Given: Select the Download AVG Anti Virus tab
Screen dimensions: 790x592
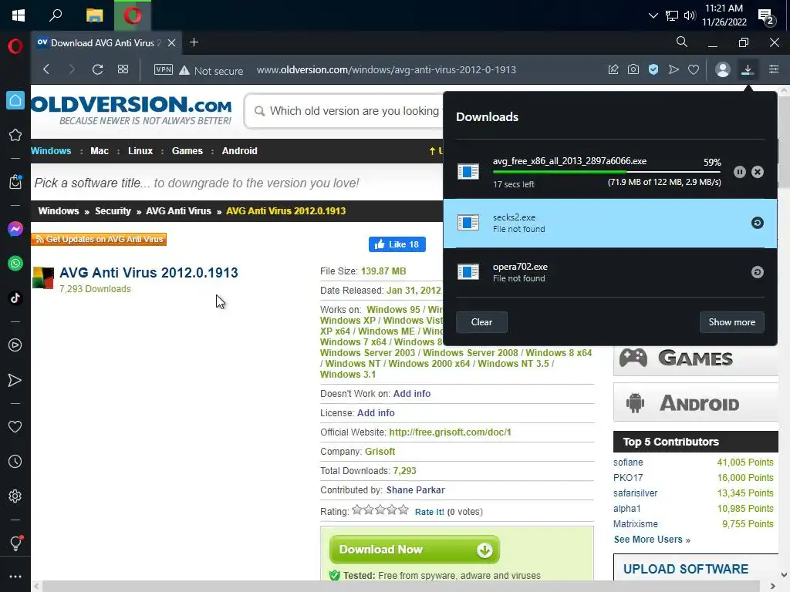Looking at the screenshot, I should [106, 43].
